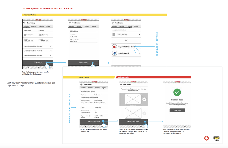
Task: Click the Send to amount 100.00 EUR
Action: (44, 41)
